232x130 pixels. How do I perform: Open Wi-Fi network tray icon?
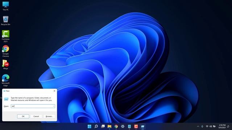click(x=207, y=126)
